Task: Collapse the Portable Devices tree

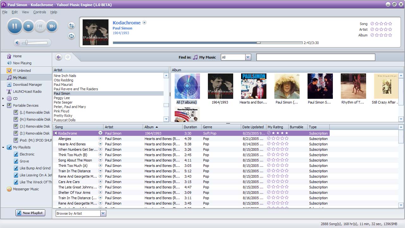Action: (3, 105)
